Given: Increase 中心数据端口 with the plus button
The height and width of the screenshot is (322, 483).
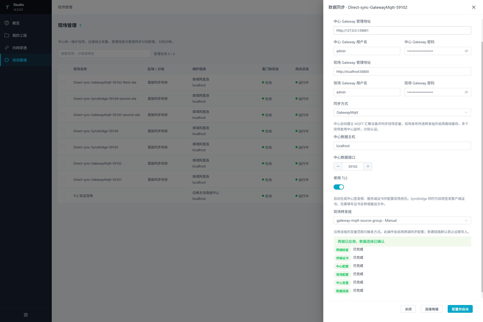Looking at the screenshot, I should pyautogui.click(x=368, y=166).
